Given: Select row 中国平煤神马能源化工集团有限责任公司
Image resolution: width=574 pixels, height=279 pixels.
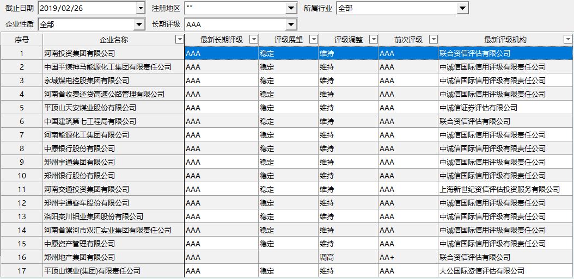Looking at the screenshot, I should (287, 67).
